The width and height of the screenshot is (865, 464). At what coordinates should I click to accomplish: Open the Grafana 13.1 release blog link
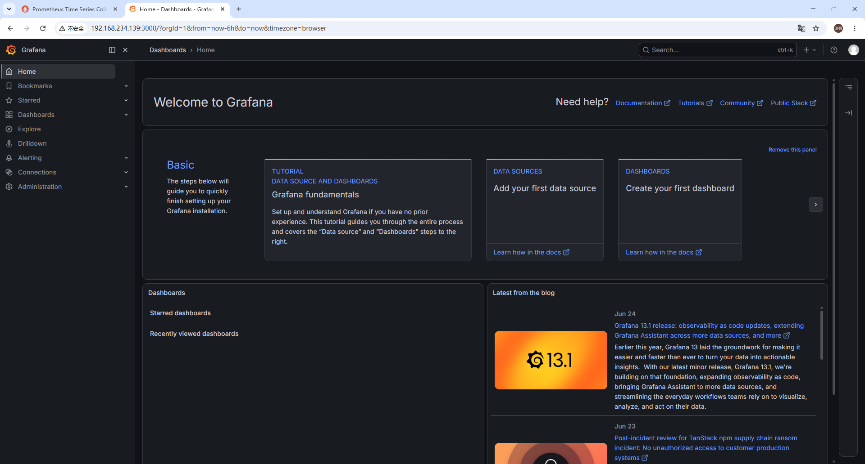(x=709, y=330)
